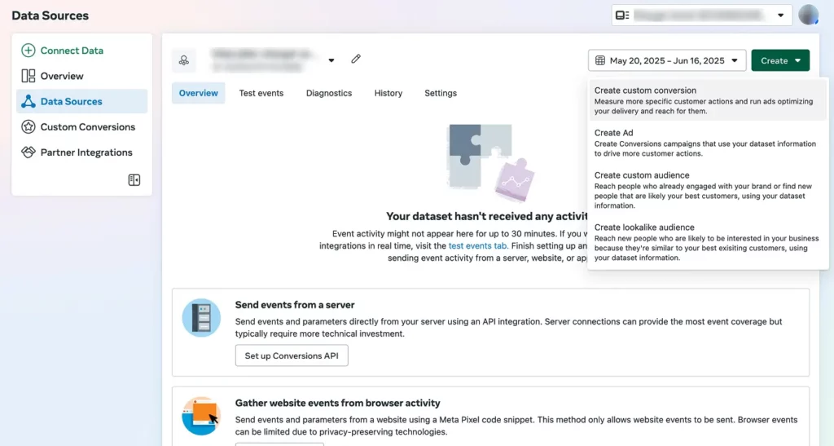The width and height of the screenshot is (834, 446).
Task: Click the Data Sources page title
Action: (x=50, y=15)
